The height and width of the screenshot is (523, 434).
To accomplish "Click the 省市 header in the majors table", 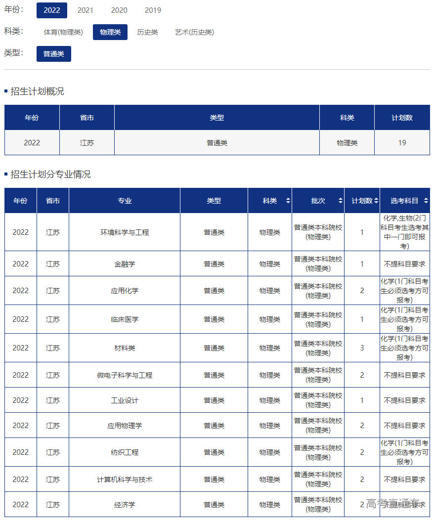I will (x=53, y=201).
